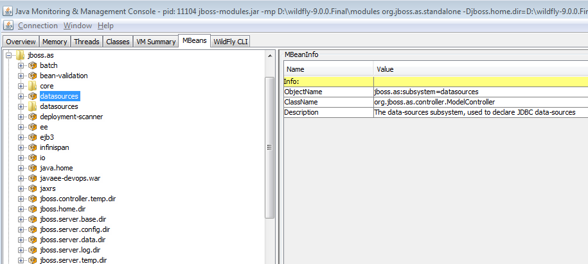Click the Value column header
The width and height of the screenshot is (588, 264).
[481, 69]
